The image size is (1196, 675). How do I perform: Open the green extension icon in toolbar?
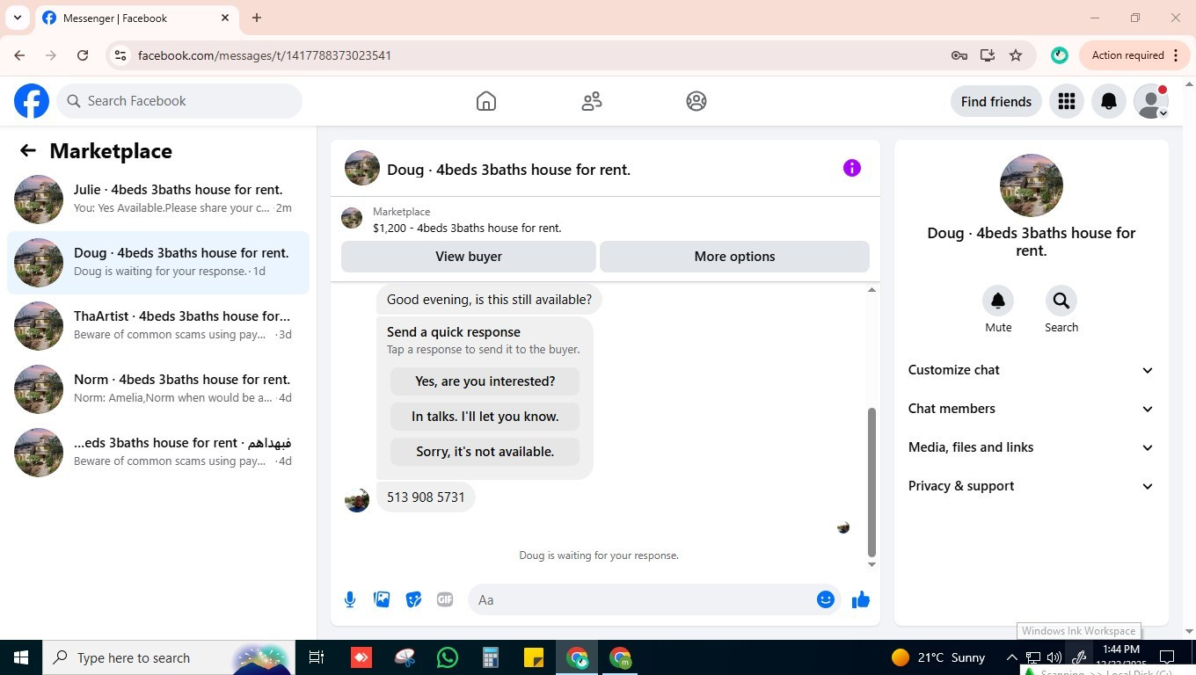(1060, 55)
